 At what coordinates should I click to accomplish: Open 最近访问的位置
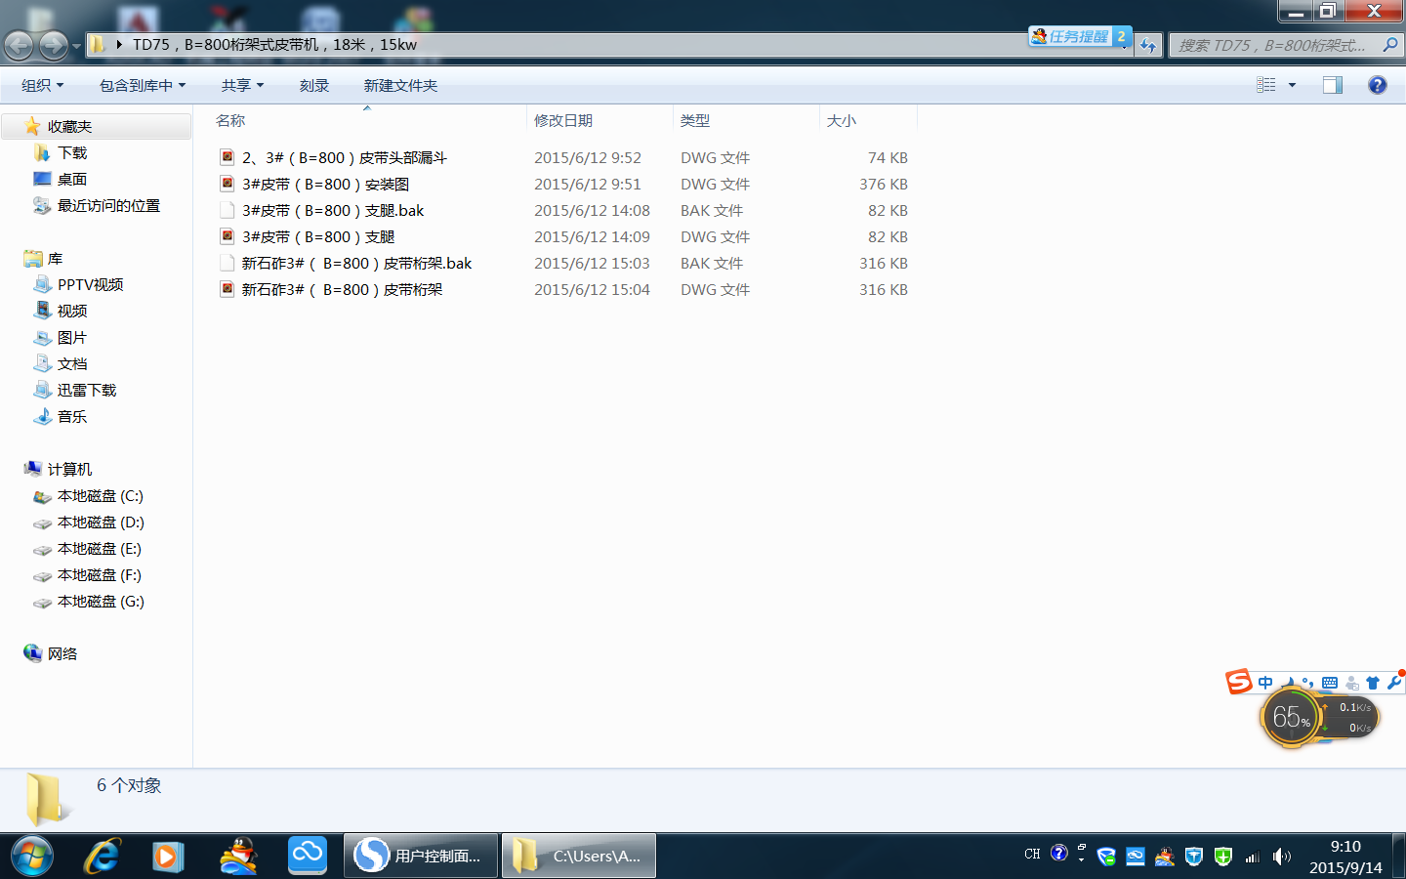pos(108,205)
